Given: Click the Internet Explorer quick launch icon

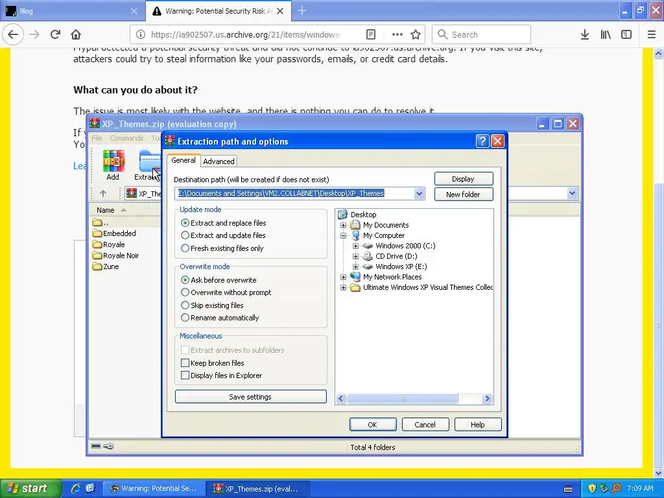Looking at the screenshot, I should coord(76,488).
